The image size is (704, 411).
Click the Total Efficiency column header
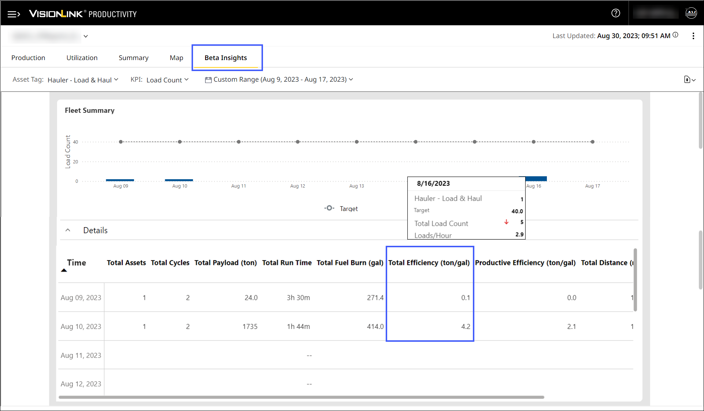click(429, 263)
